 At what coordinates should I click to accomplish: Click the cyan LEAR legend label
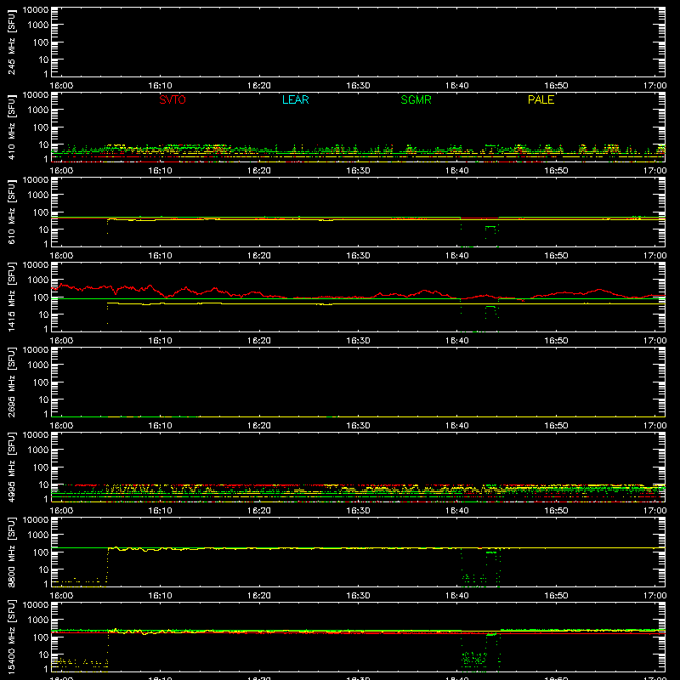tap(295, 99)
